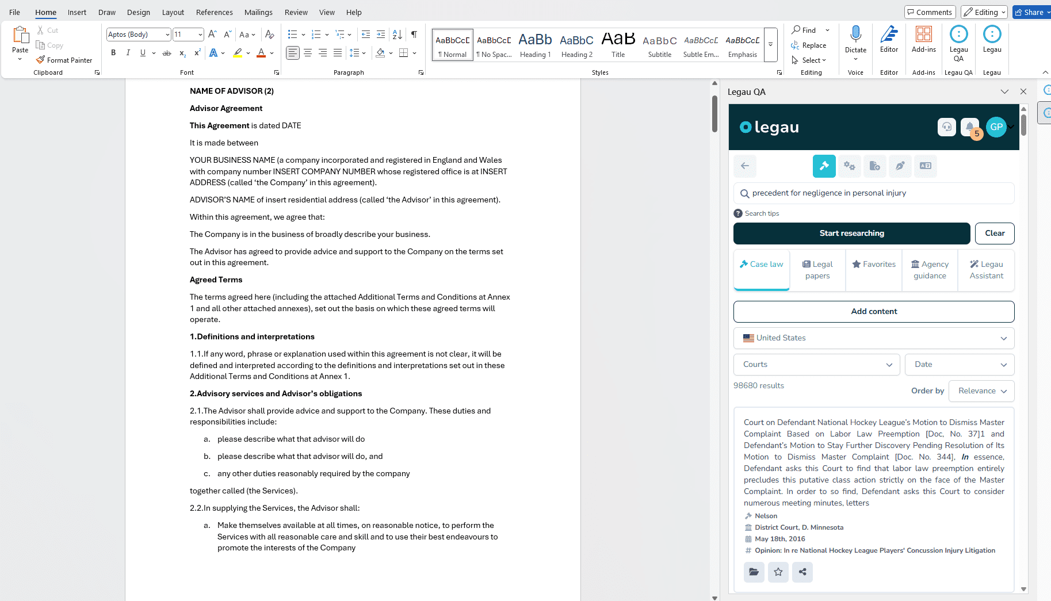The width and height of the screenshot is (1051, 601).
Task: Click the Format Painter brush icon
Action: [40, 60]
